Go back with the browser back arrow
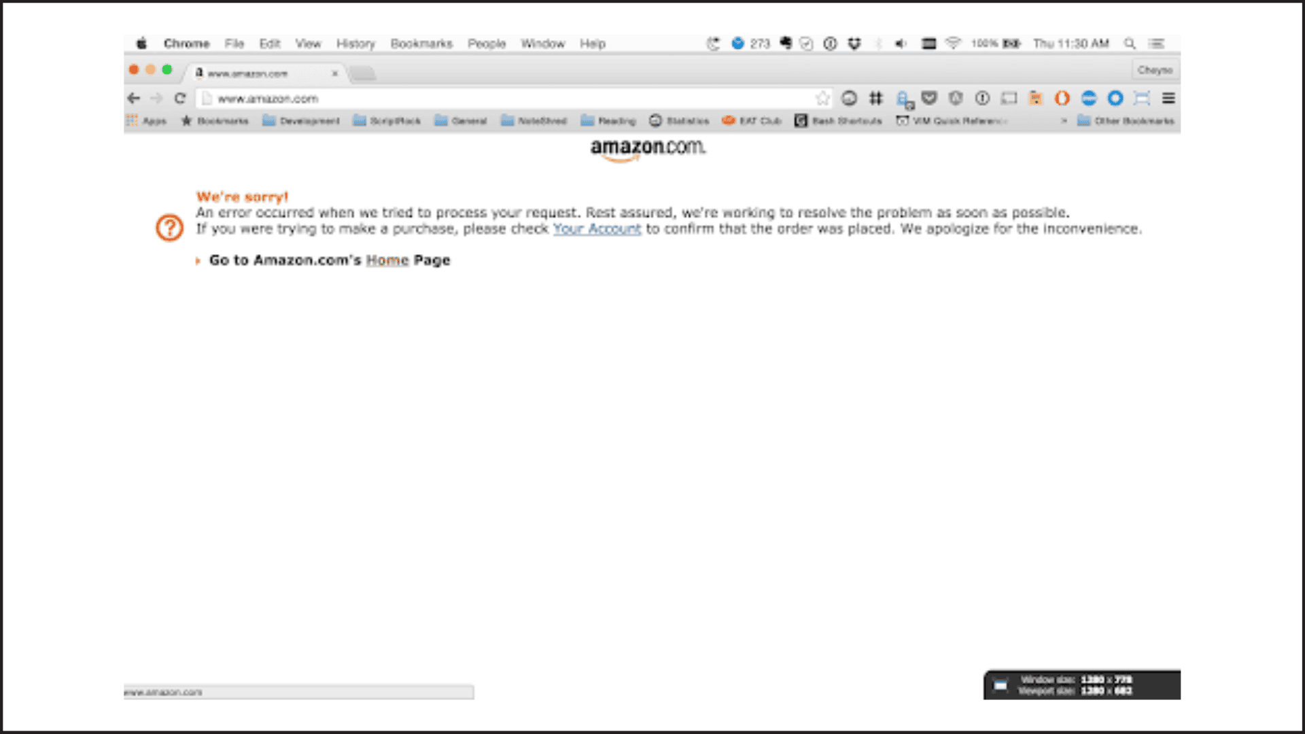 pyautogui.click(x=134, y=99)
